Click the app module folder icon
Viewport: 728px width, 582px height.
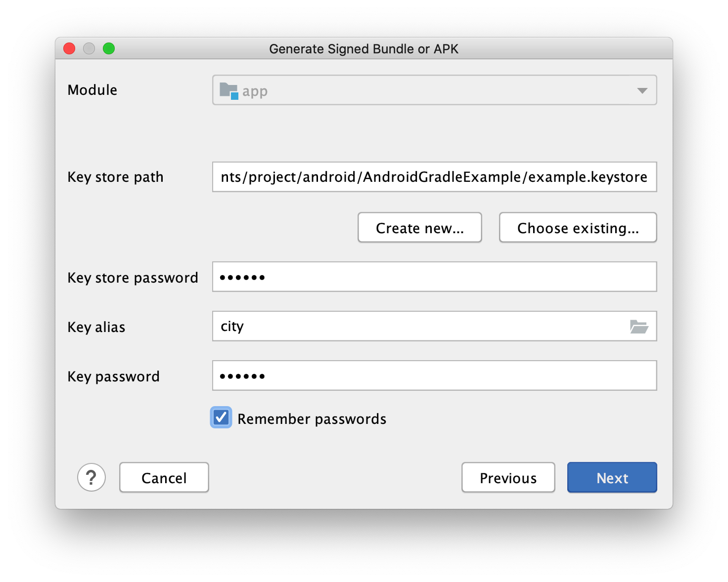229,91
